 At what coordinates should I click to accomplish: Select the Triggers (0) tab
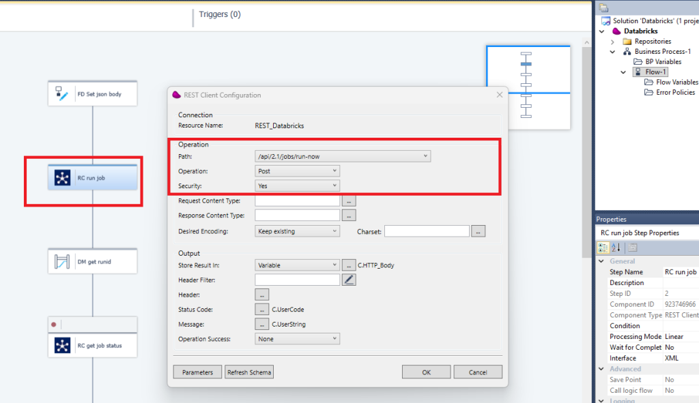(220, 15)
